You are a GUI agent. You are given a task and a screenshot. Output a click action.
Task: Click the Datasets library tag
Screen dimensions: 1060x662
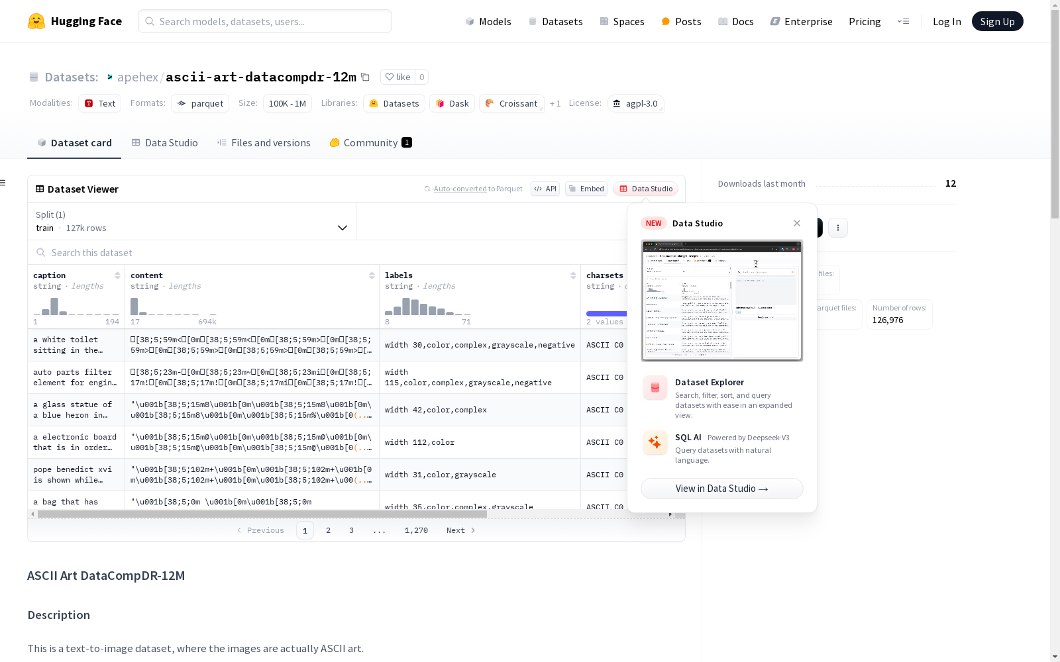click(394, 103)
